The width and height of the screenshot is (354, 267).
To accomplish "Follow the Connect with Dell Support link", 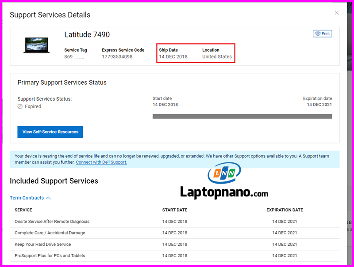I will pyautogui.click(x=101, y=162).
